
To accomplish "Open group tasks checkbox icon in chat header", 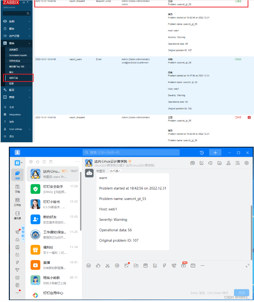I will 201,163.
